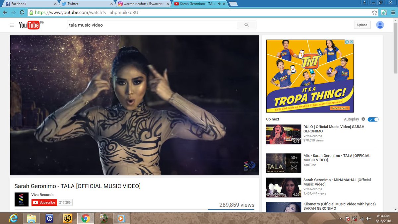Screen dimensions: 398x224
Task: Open the AdChoices icon on the TNT ad
Action: (x=346, y=42)
